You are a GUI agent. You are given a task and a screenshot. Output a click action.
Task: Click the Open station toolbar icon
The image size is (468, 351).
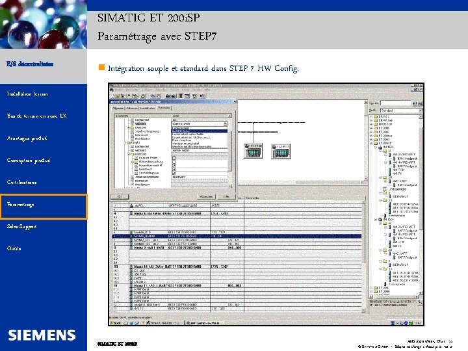(x=118, y=96)
